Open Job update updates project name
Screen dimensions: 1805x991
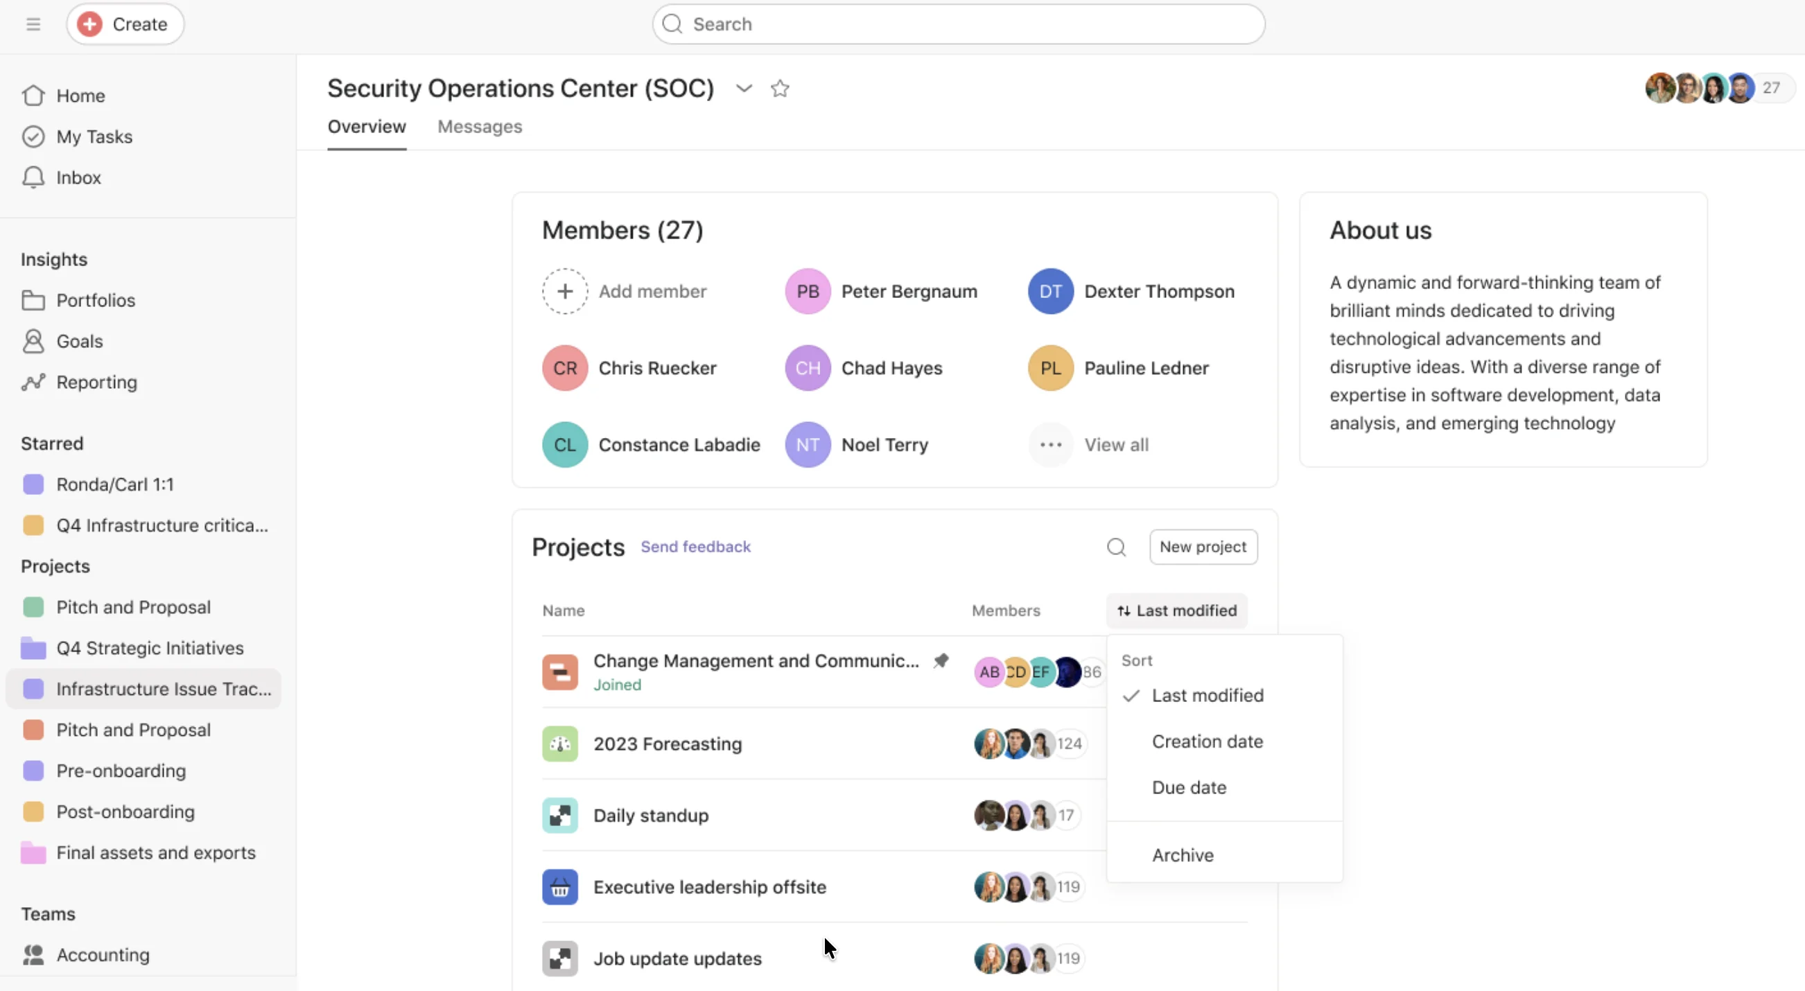(678, 959)
